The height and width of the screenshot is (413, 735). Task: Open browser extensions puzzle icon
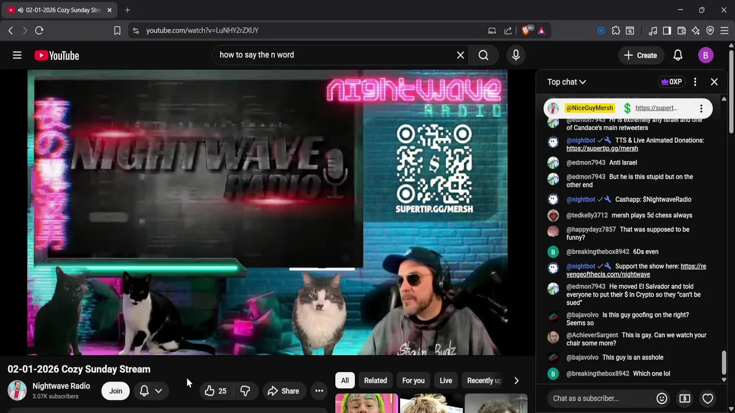[x=616, y=30]
